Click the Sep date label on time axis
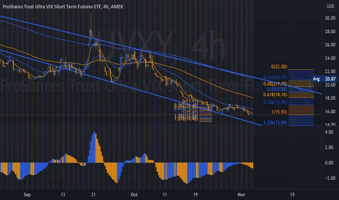This screenshot has height=200, width=339. [x=27, y=195]
